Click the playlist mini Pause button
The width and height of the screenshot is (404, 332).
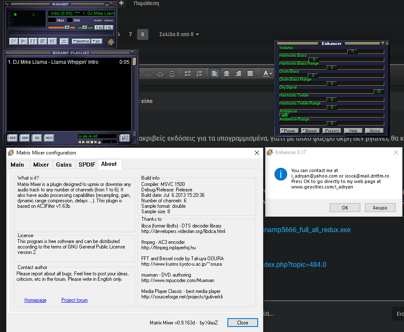point(88,142)
